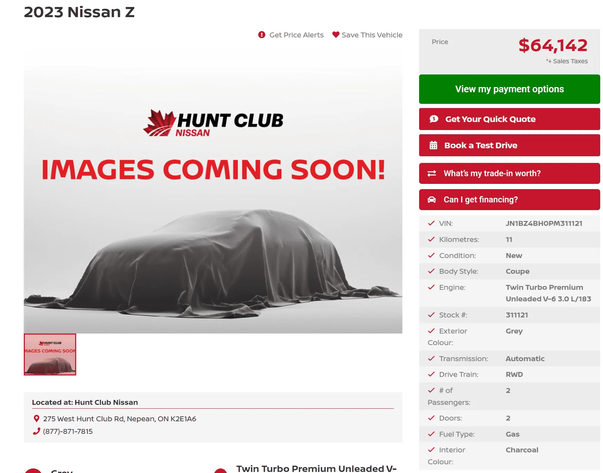Click the checkmark icon next to Condition
The image size is (603, 473).
pyautogui.click(x=431, y=255)
